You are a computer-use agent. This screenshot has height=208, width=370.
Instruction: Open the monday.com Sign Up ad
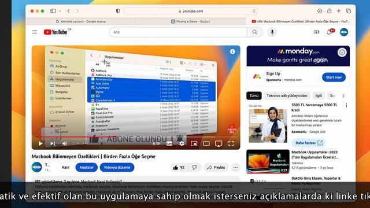(273, 73)
